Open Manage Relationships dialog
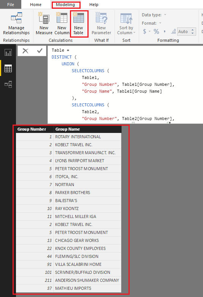The image size is (203, 297). pos(16,24)
